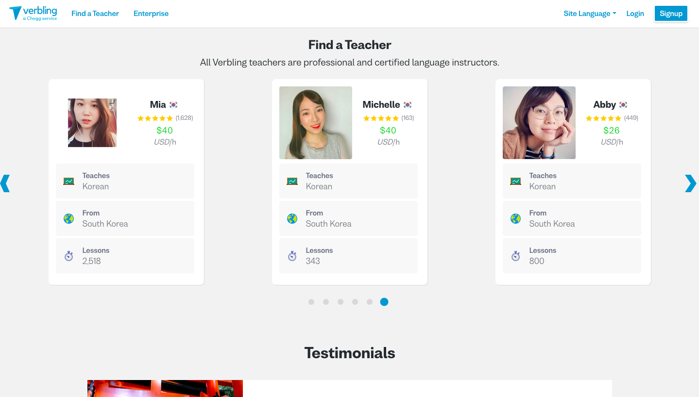The height and width of the screenshot is (397, 699).
Task: Click the chalkboard icon in Abby's card
Action: tap(515, 181)
